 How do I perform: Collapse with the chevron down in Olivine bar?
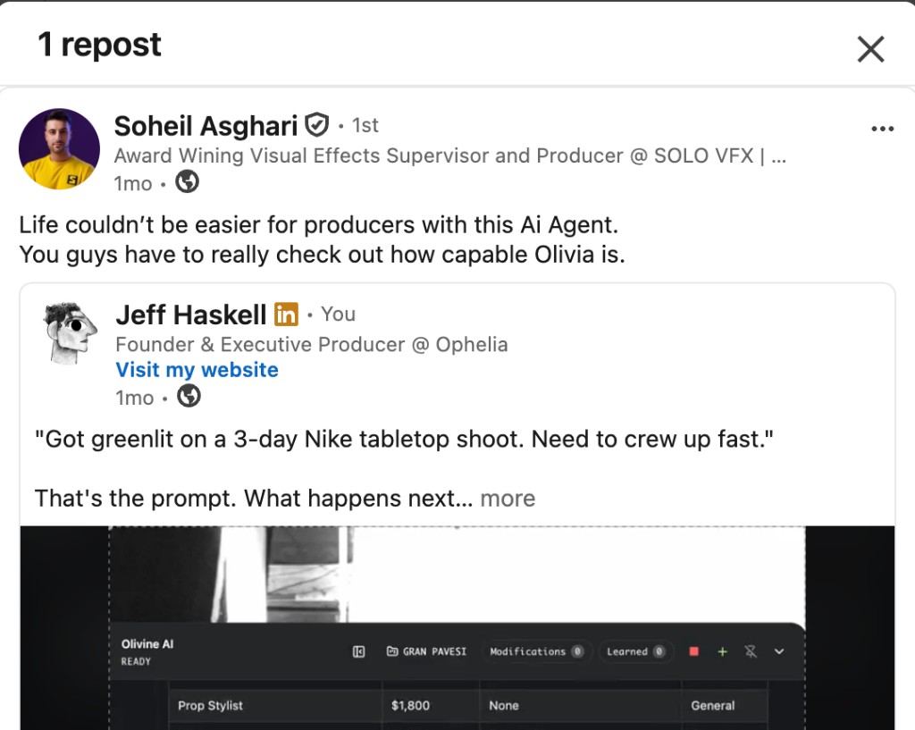pyautogui.click(x=779, y=651)
